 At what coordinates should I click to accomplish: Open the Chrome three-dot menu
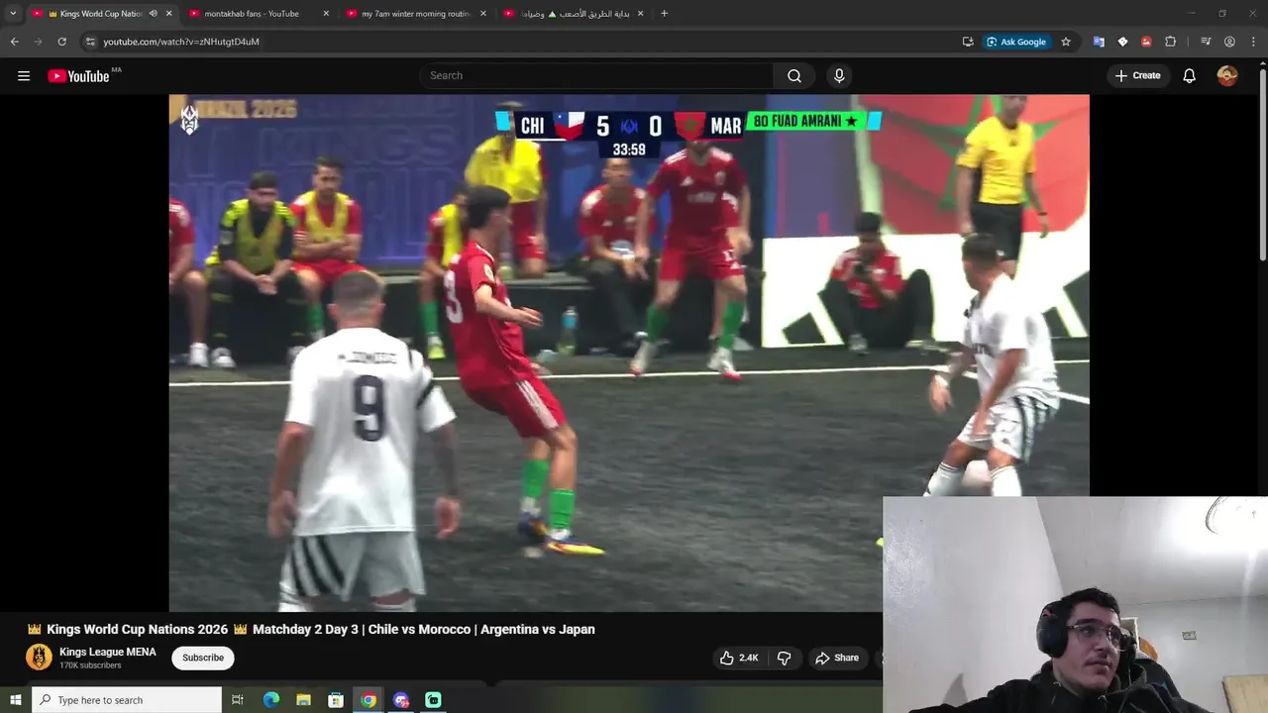[x=1253, y=42]
